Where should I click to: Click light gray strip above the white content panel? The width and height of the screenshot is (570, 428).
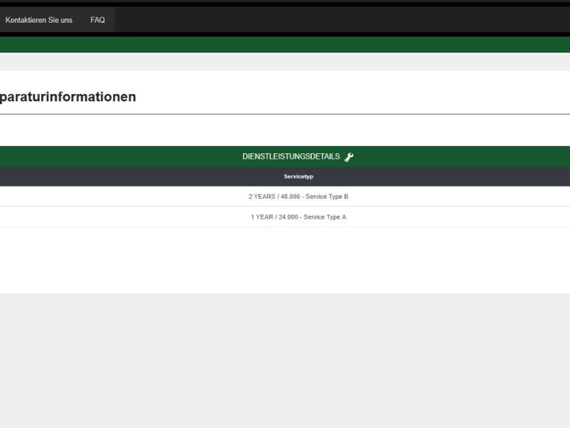tap(285, 61)
